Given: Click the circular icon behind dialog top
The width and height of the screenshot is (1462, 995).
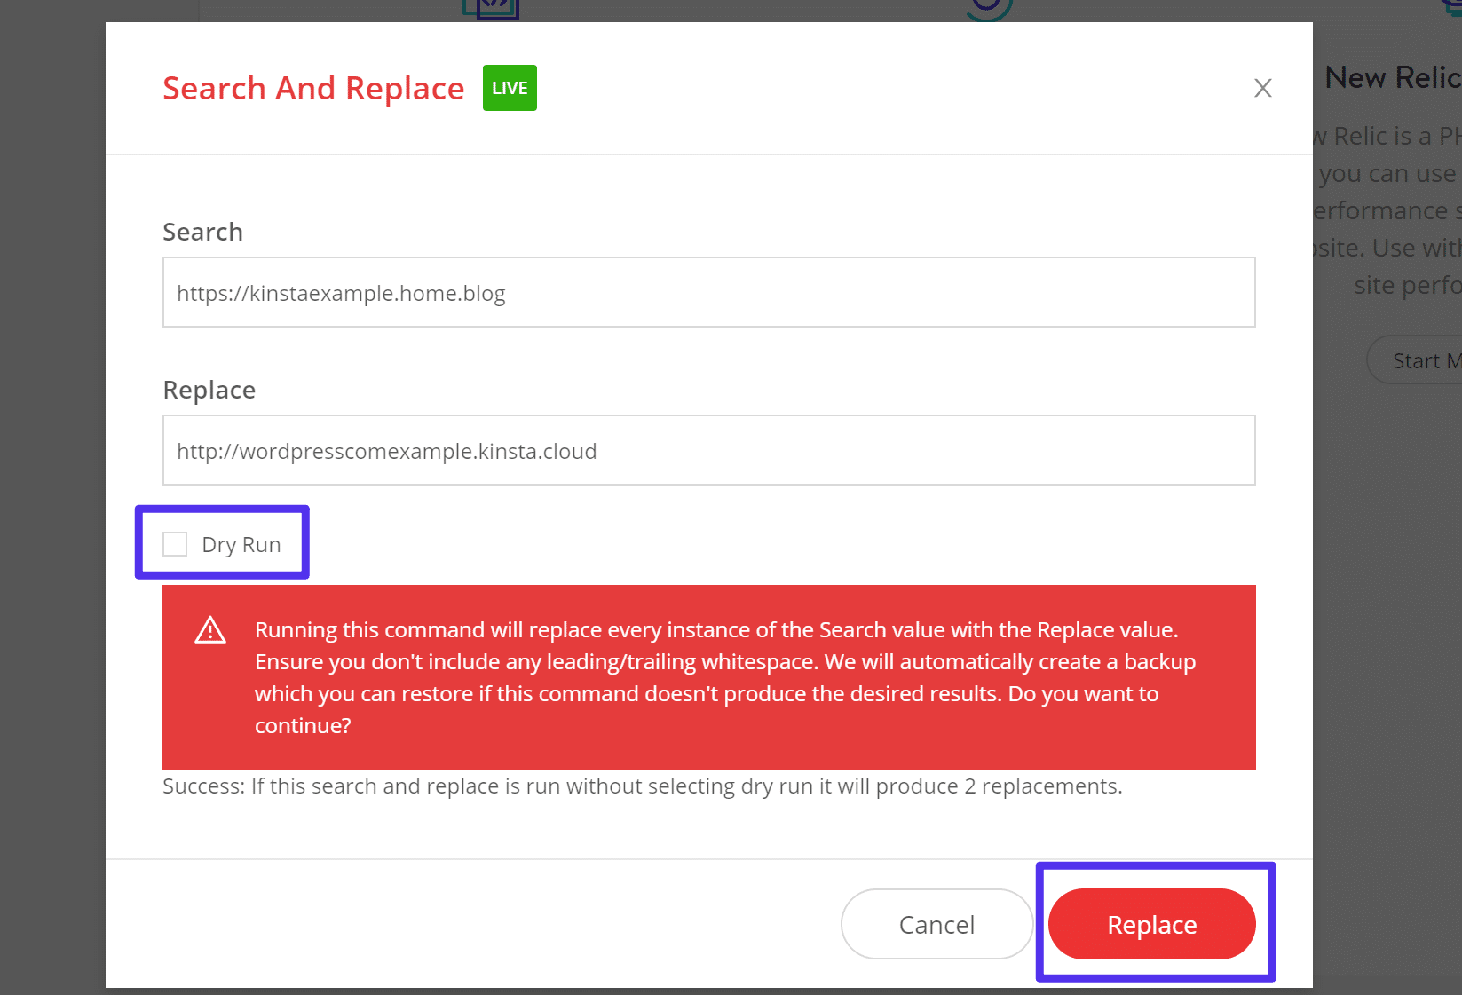Looking at the screenshot, I should click(x=989, y=9).
